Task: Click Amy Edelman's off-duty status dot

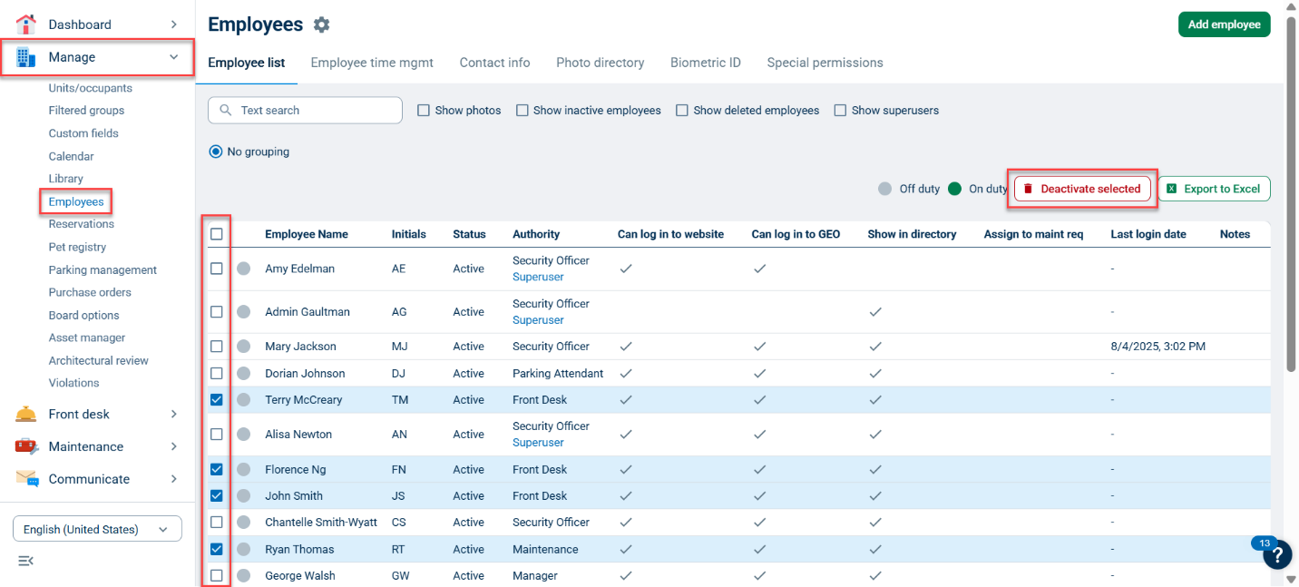Action: tap(243, 269)
